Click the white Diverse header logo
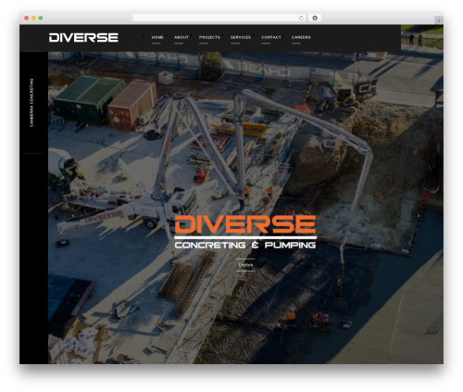 click(x=83, y=37)
